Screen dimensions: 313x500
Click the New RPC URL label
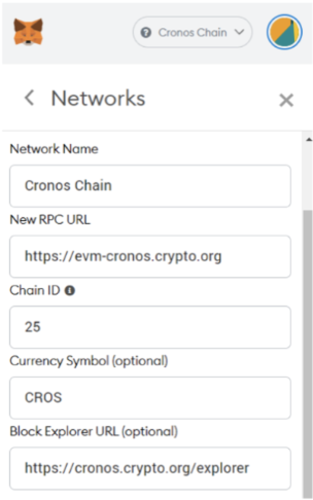pos(50,220)
